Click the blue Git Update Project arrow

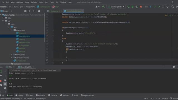click(x=150, y=7)
